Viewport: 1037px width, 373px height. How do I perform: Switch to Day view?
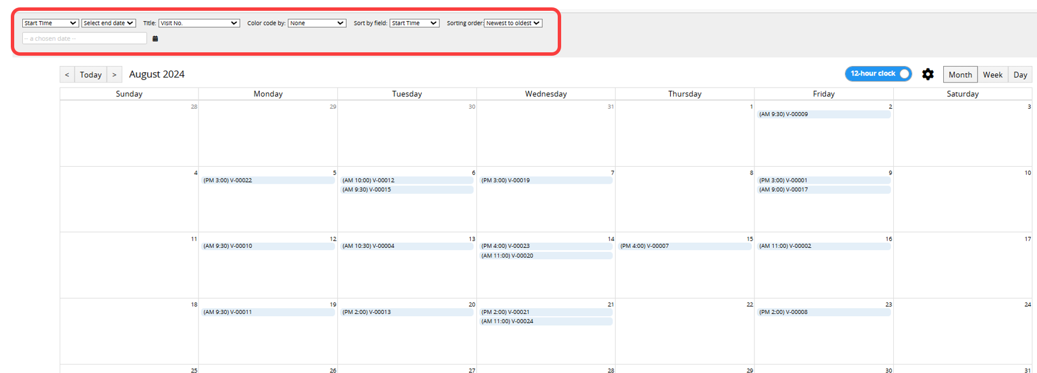pyautogui.click(x=1020, y=74)
